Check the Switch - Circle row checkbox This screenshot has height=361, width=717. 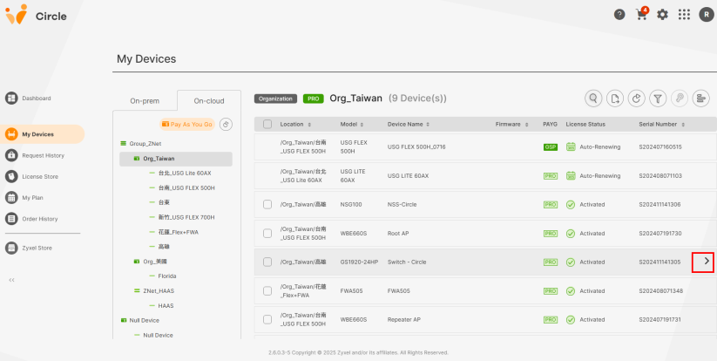point(267,262)
